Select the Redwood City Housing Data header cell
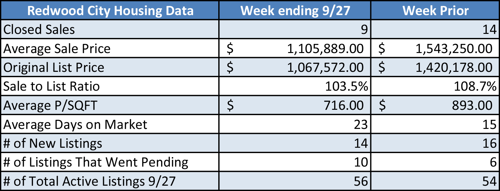The height and width of the screenshot is (191, 500). tap(110, 10)
